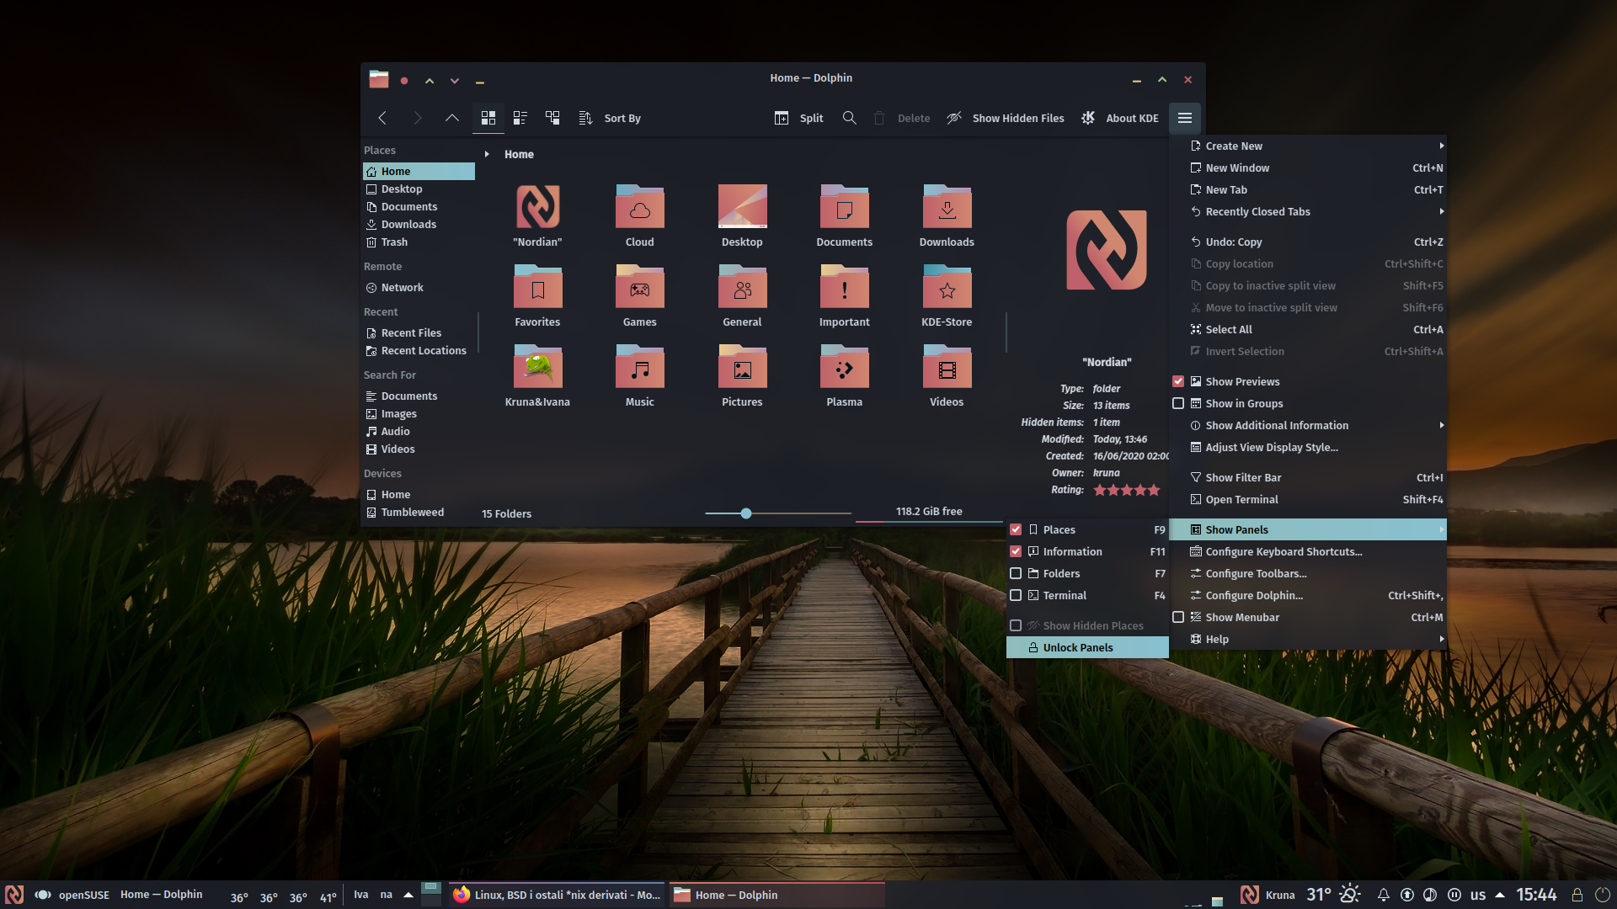Open Recent Files in sidebar
The height and width of the screenshot is (909, 1617).
click(419, 332)
